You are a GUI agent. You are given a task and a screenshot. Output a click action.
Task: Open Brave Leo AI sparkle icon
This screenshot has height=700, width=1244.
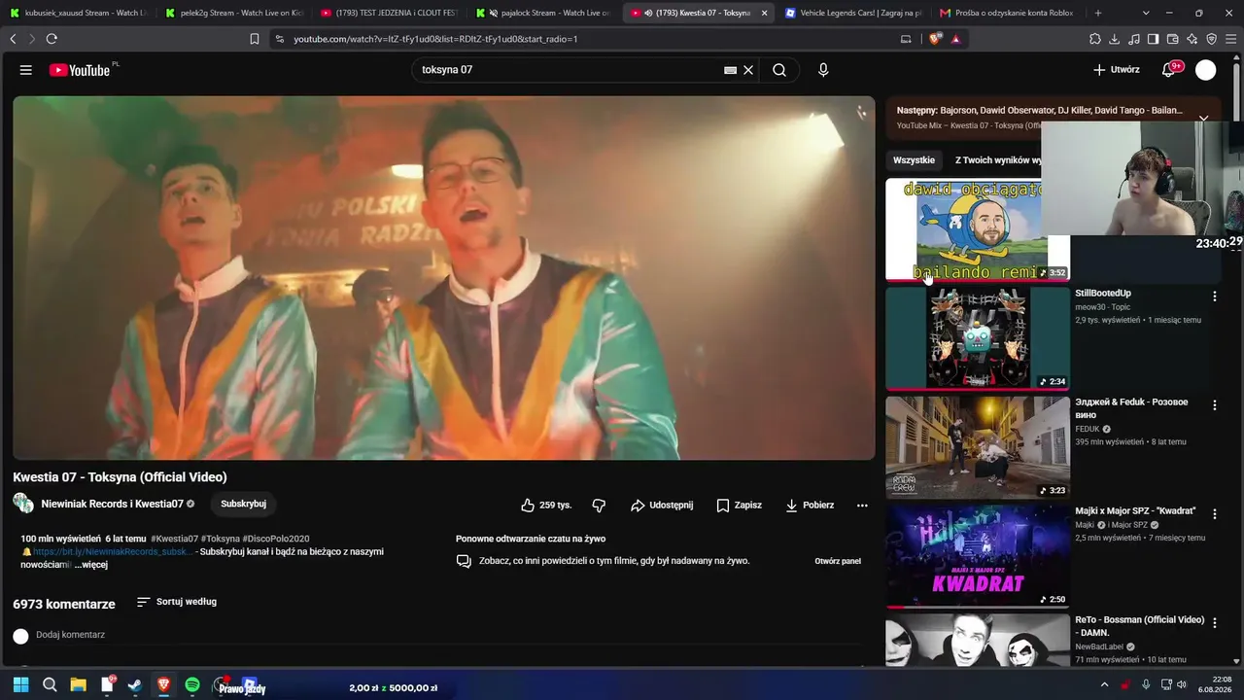click(x=1192, y=39)
